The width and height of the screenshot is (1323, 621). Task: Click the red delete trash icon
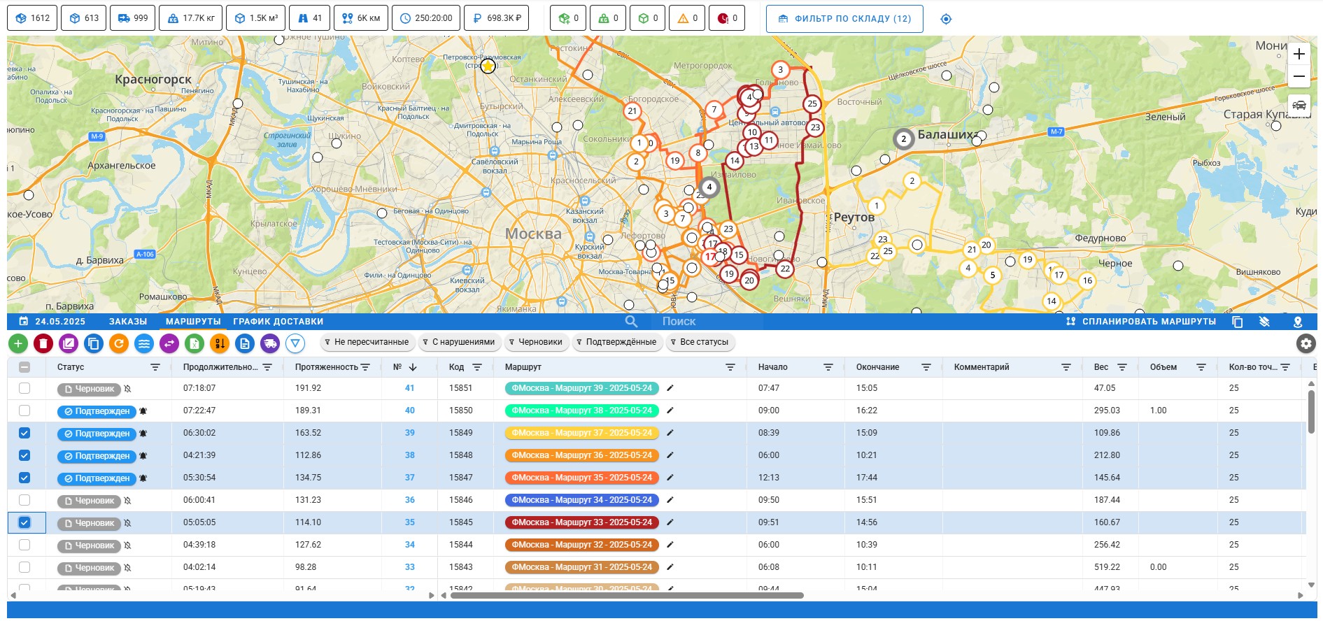[43, 343]
